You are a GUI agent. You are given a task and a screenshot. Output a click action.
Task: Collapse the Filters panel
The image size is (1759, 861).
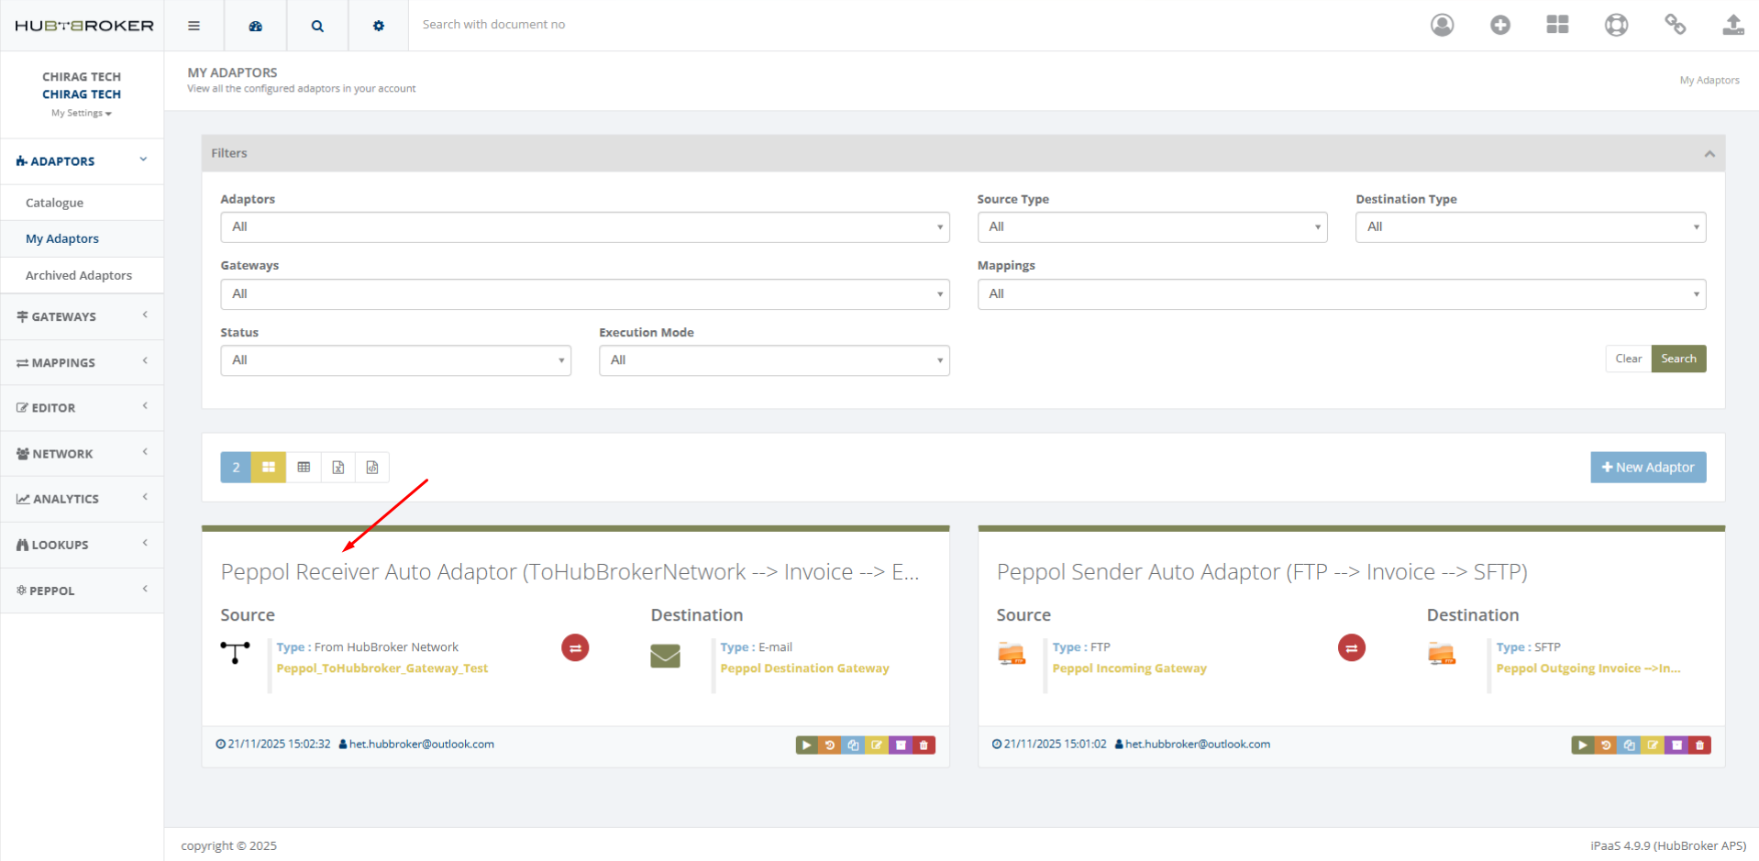pyautogui.click(x=1709, y=154)
